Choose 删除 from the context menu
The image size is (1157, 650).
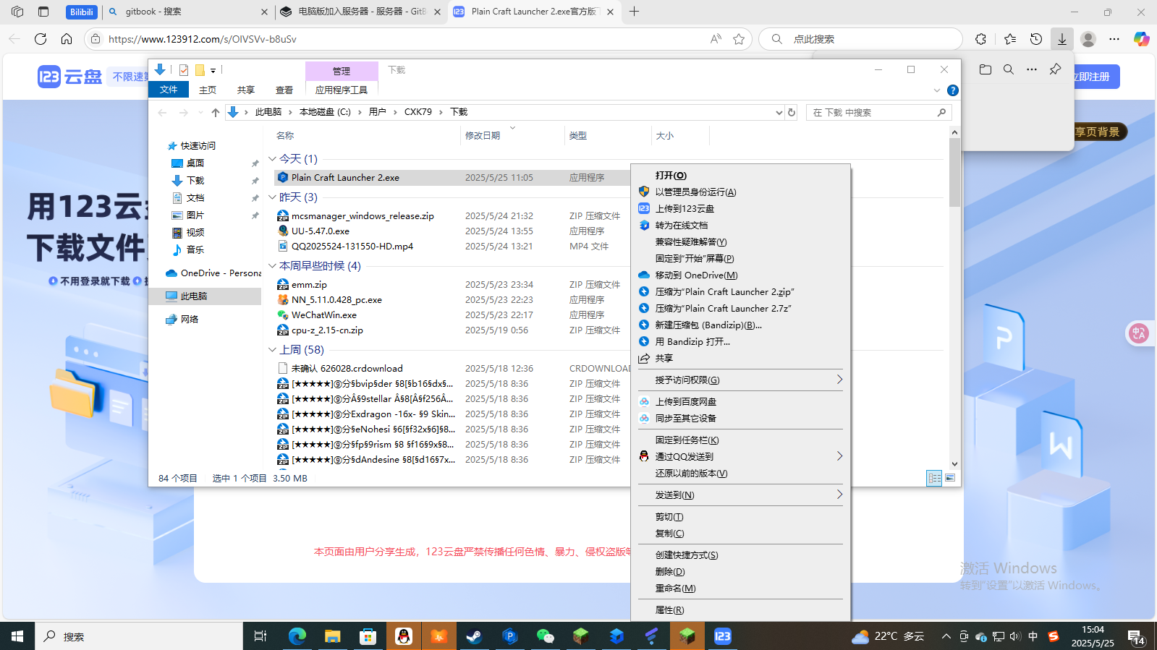click(x=740, y=571)
